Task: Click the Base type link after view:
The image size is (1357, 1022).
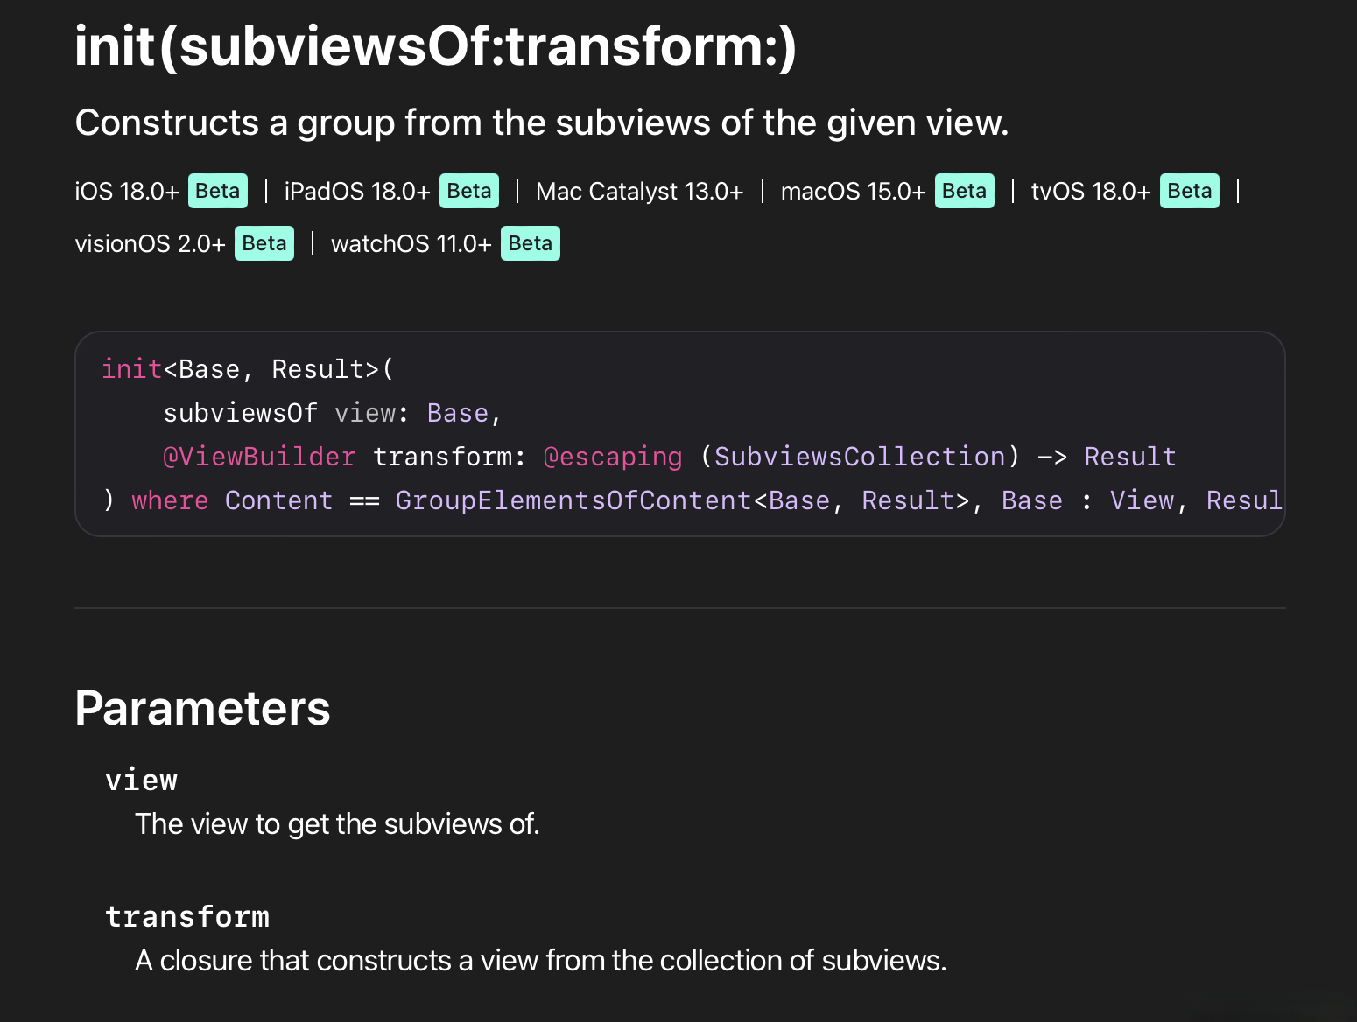Action: 457,413
